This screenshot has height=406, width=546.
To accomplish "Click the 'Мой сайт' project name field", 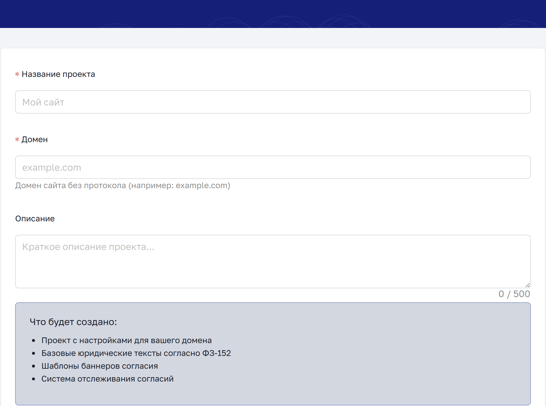I will click(273, 102).
